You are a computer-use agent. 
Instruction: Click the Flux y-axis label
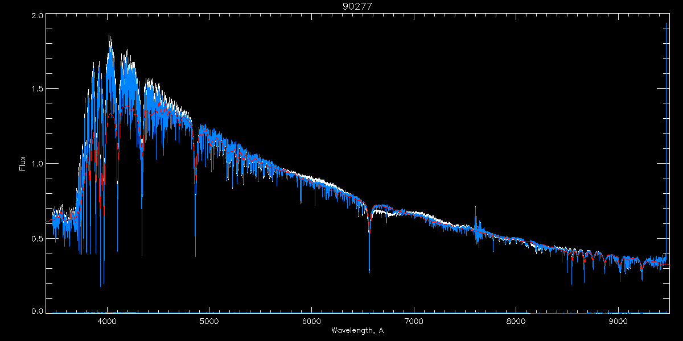point(23,164)
